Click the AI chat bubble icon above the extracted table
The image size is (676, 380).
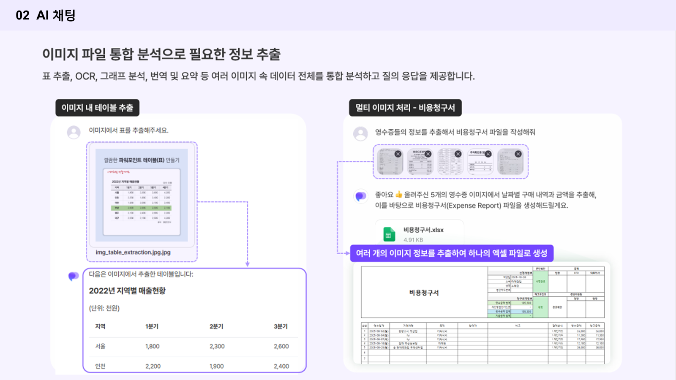[x=74, y=276]
